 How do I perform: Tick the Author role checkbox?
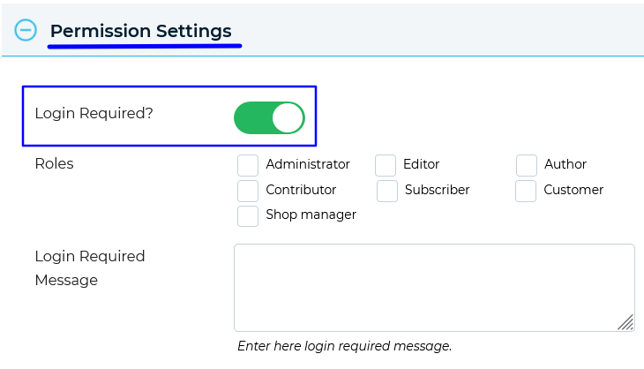(527, 165)
